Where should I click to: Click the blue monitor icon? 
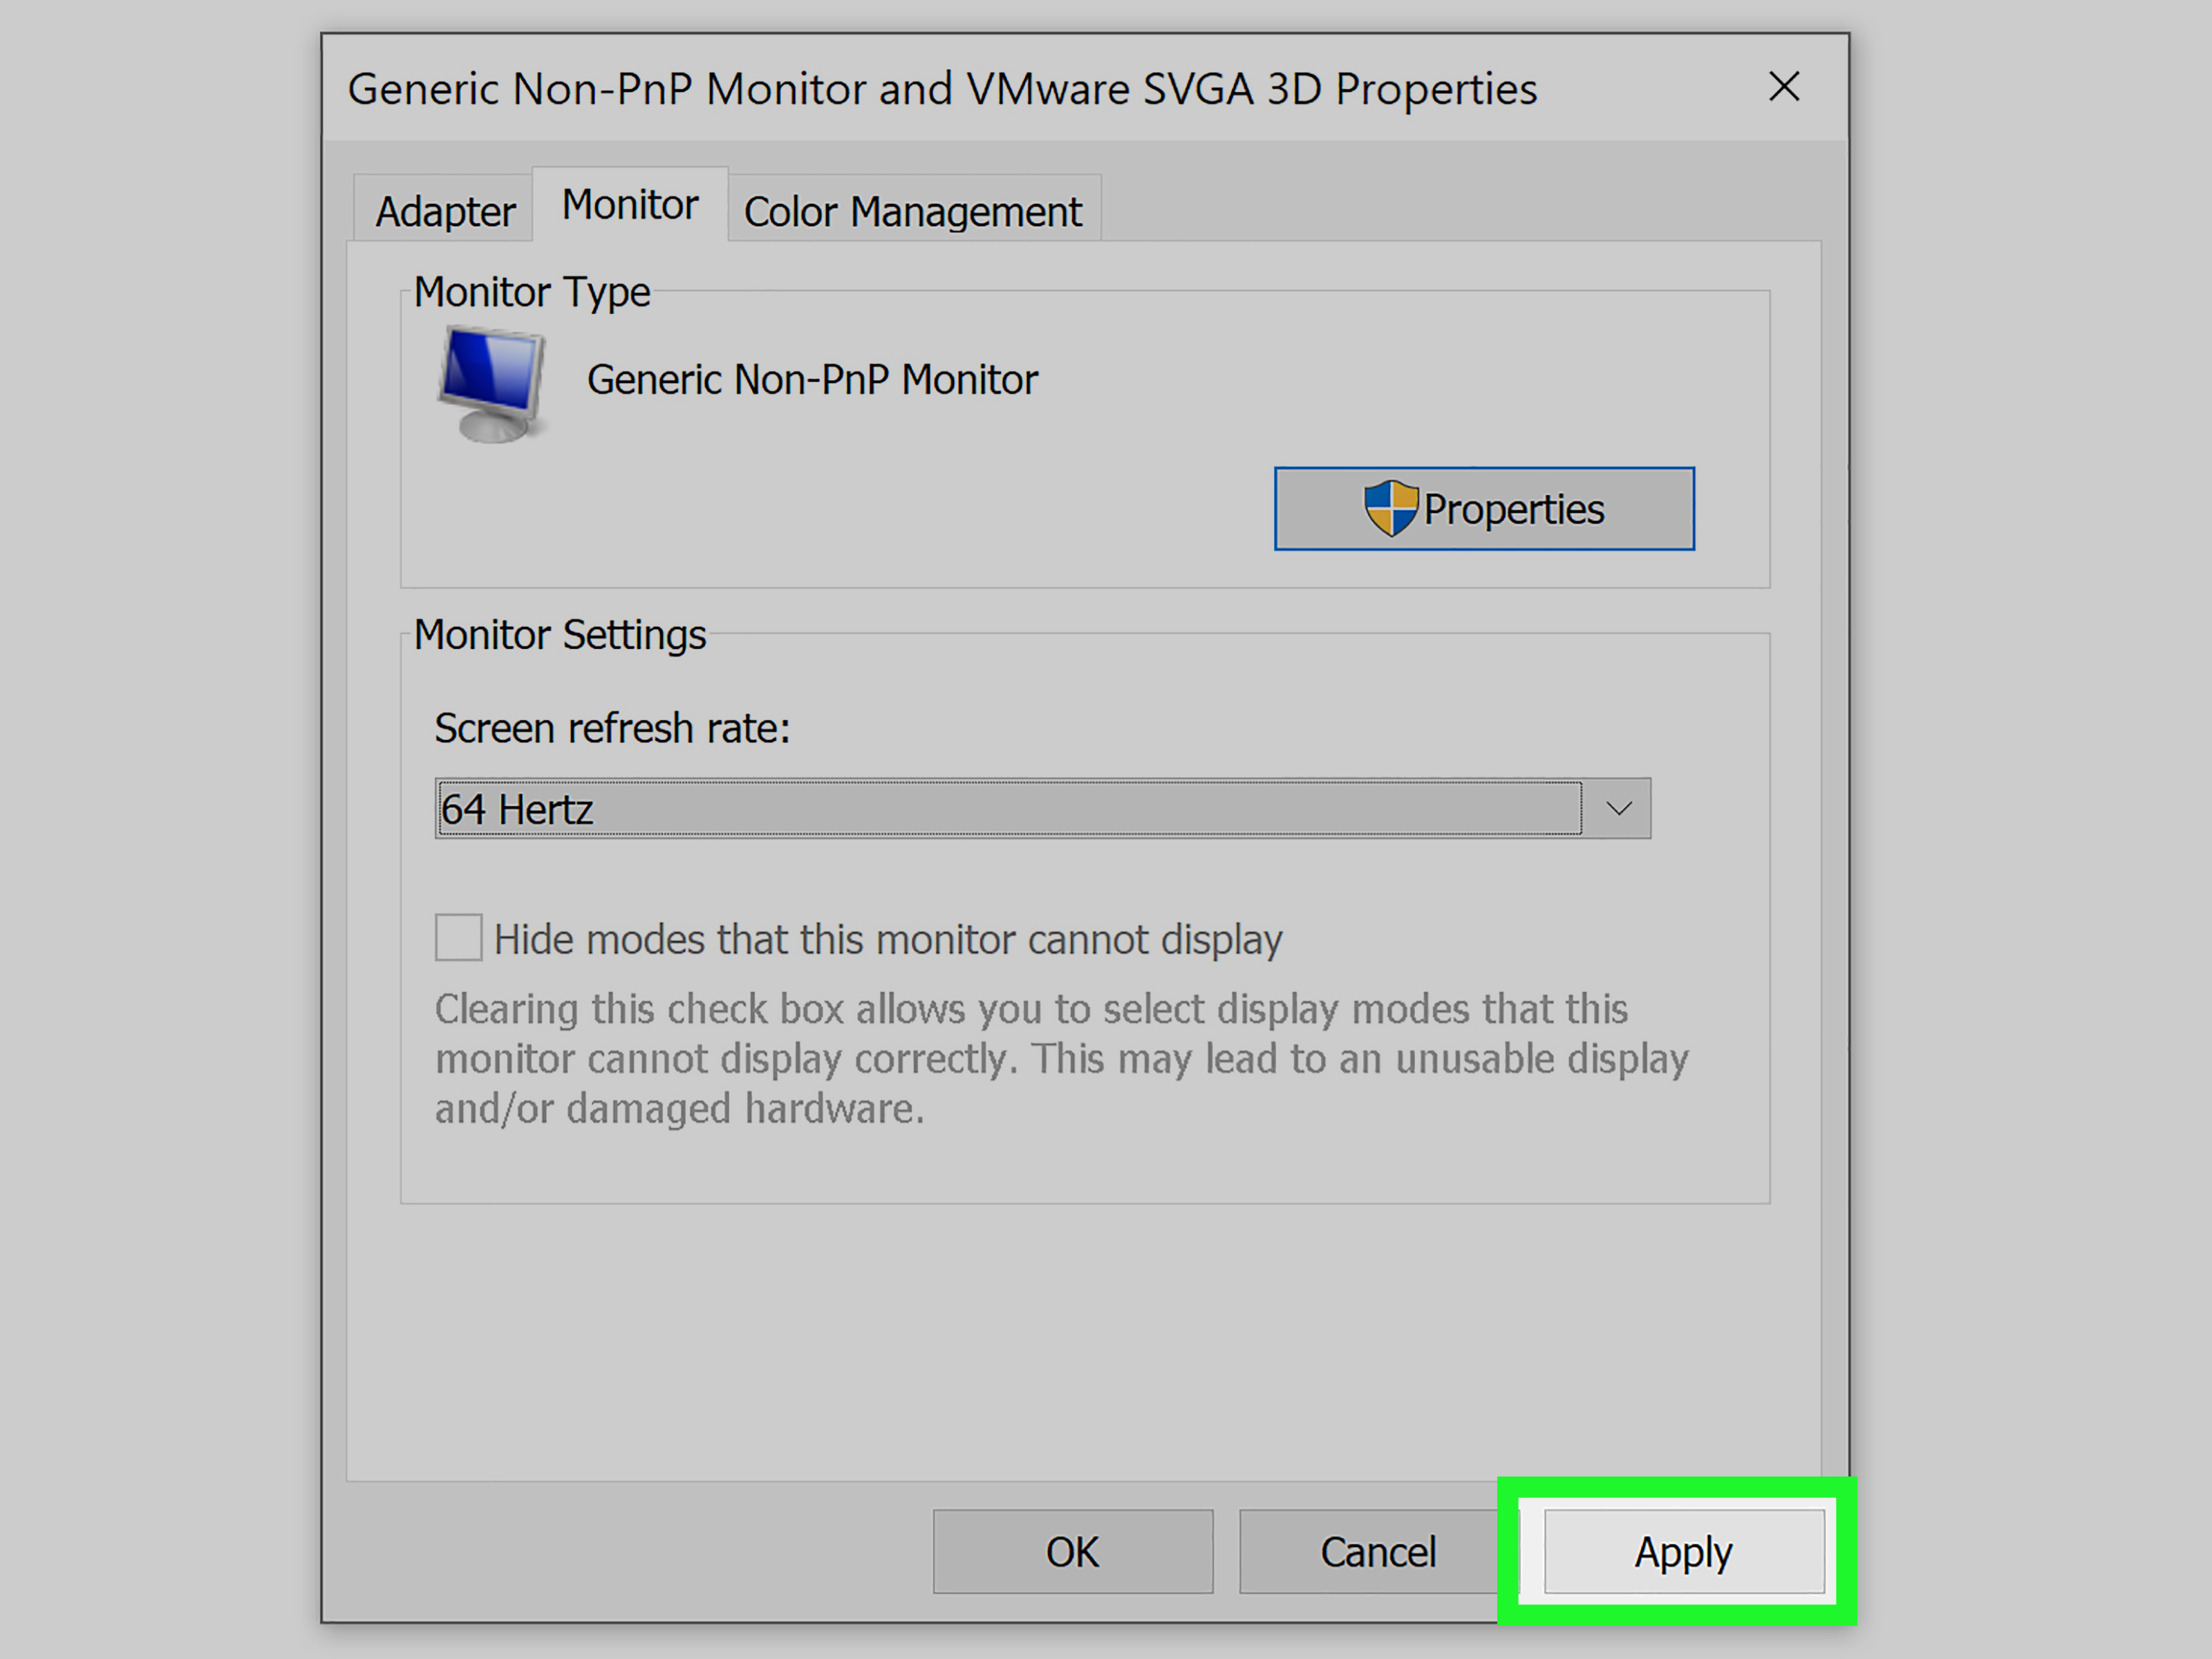tap(491, 383)
